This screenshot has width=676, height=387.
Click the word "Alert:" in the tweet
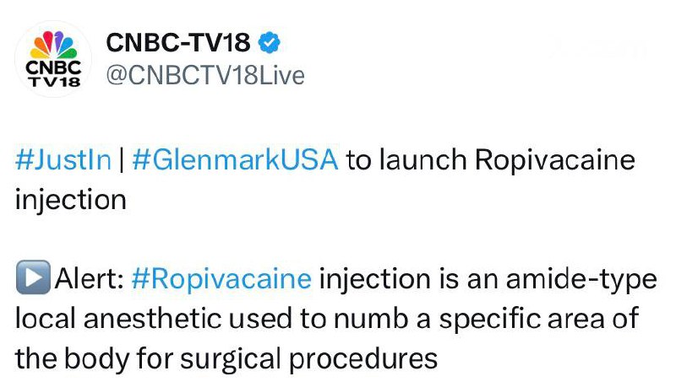coord(88,278)
